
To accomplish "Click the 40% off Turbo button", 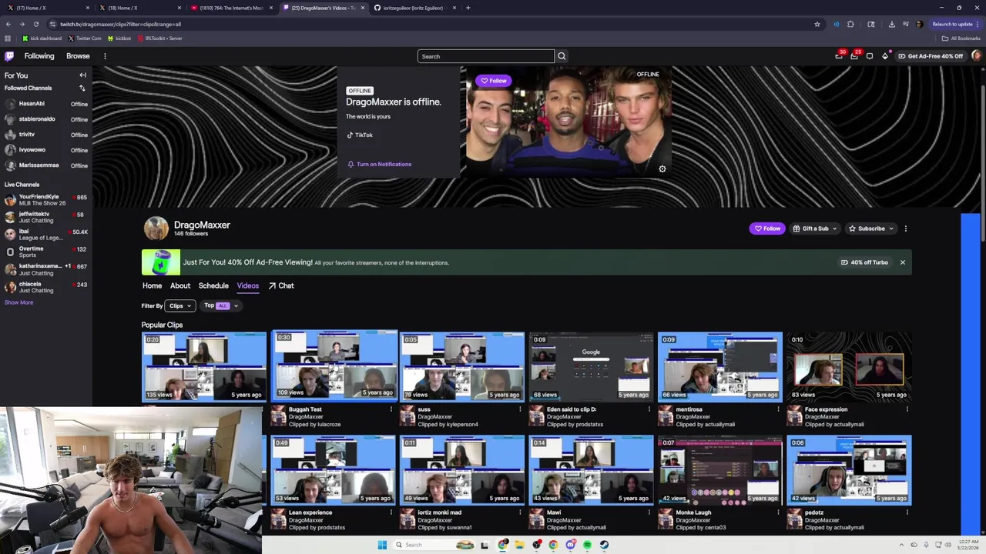I will click(864, 262).
